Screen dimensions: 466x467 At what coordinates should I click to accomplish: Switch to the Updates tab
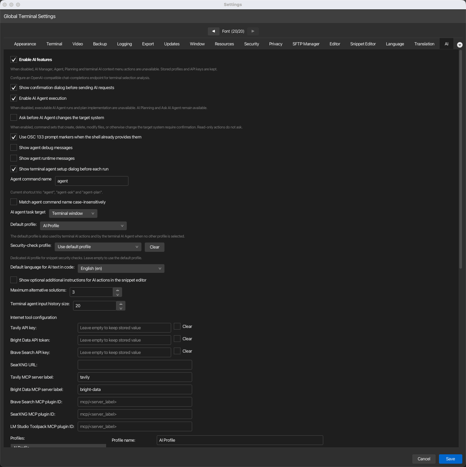[x=172, y=44]
